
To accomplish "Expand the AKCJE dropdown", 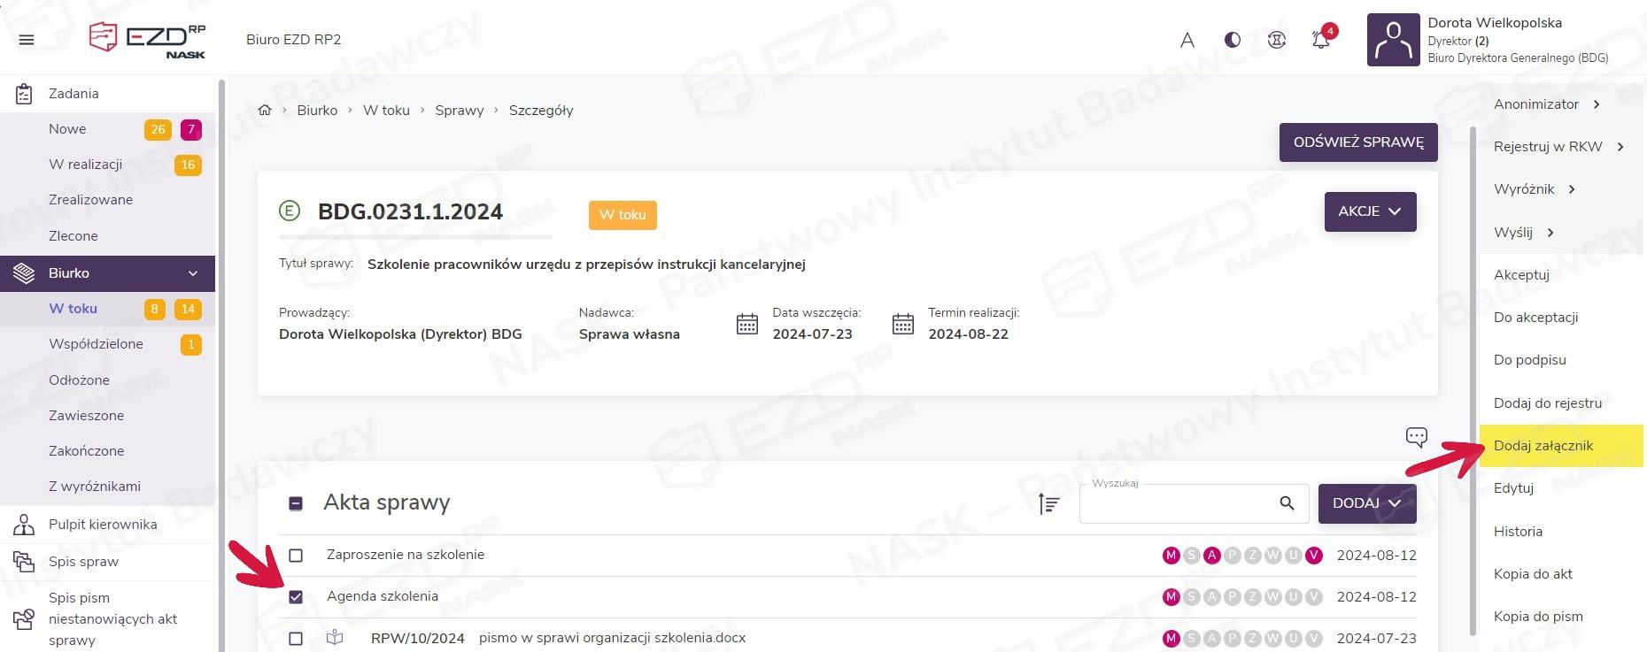I will point(1369,211).
